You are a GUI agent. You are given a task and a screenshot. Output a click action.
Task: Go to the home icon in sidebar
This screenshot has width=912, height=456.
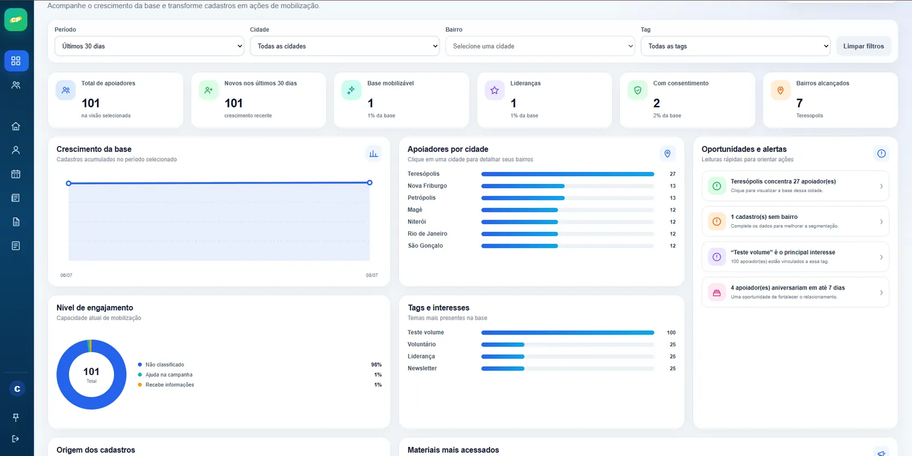pyautogui.click(x=16, y=127)
